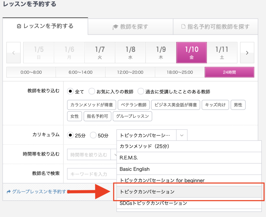Choose トピックカンバセーション from the list
This screenshot has width=266, height=217.
(189, 192)
